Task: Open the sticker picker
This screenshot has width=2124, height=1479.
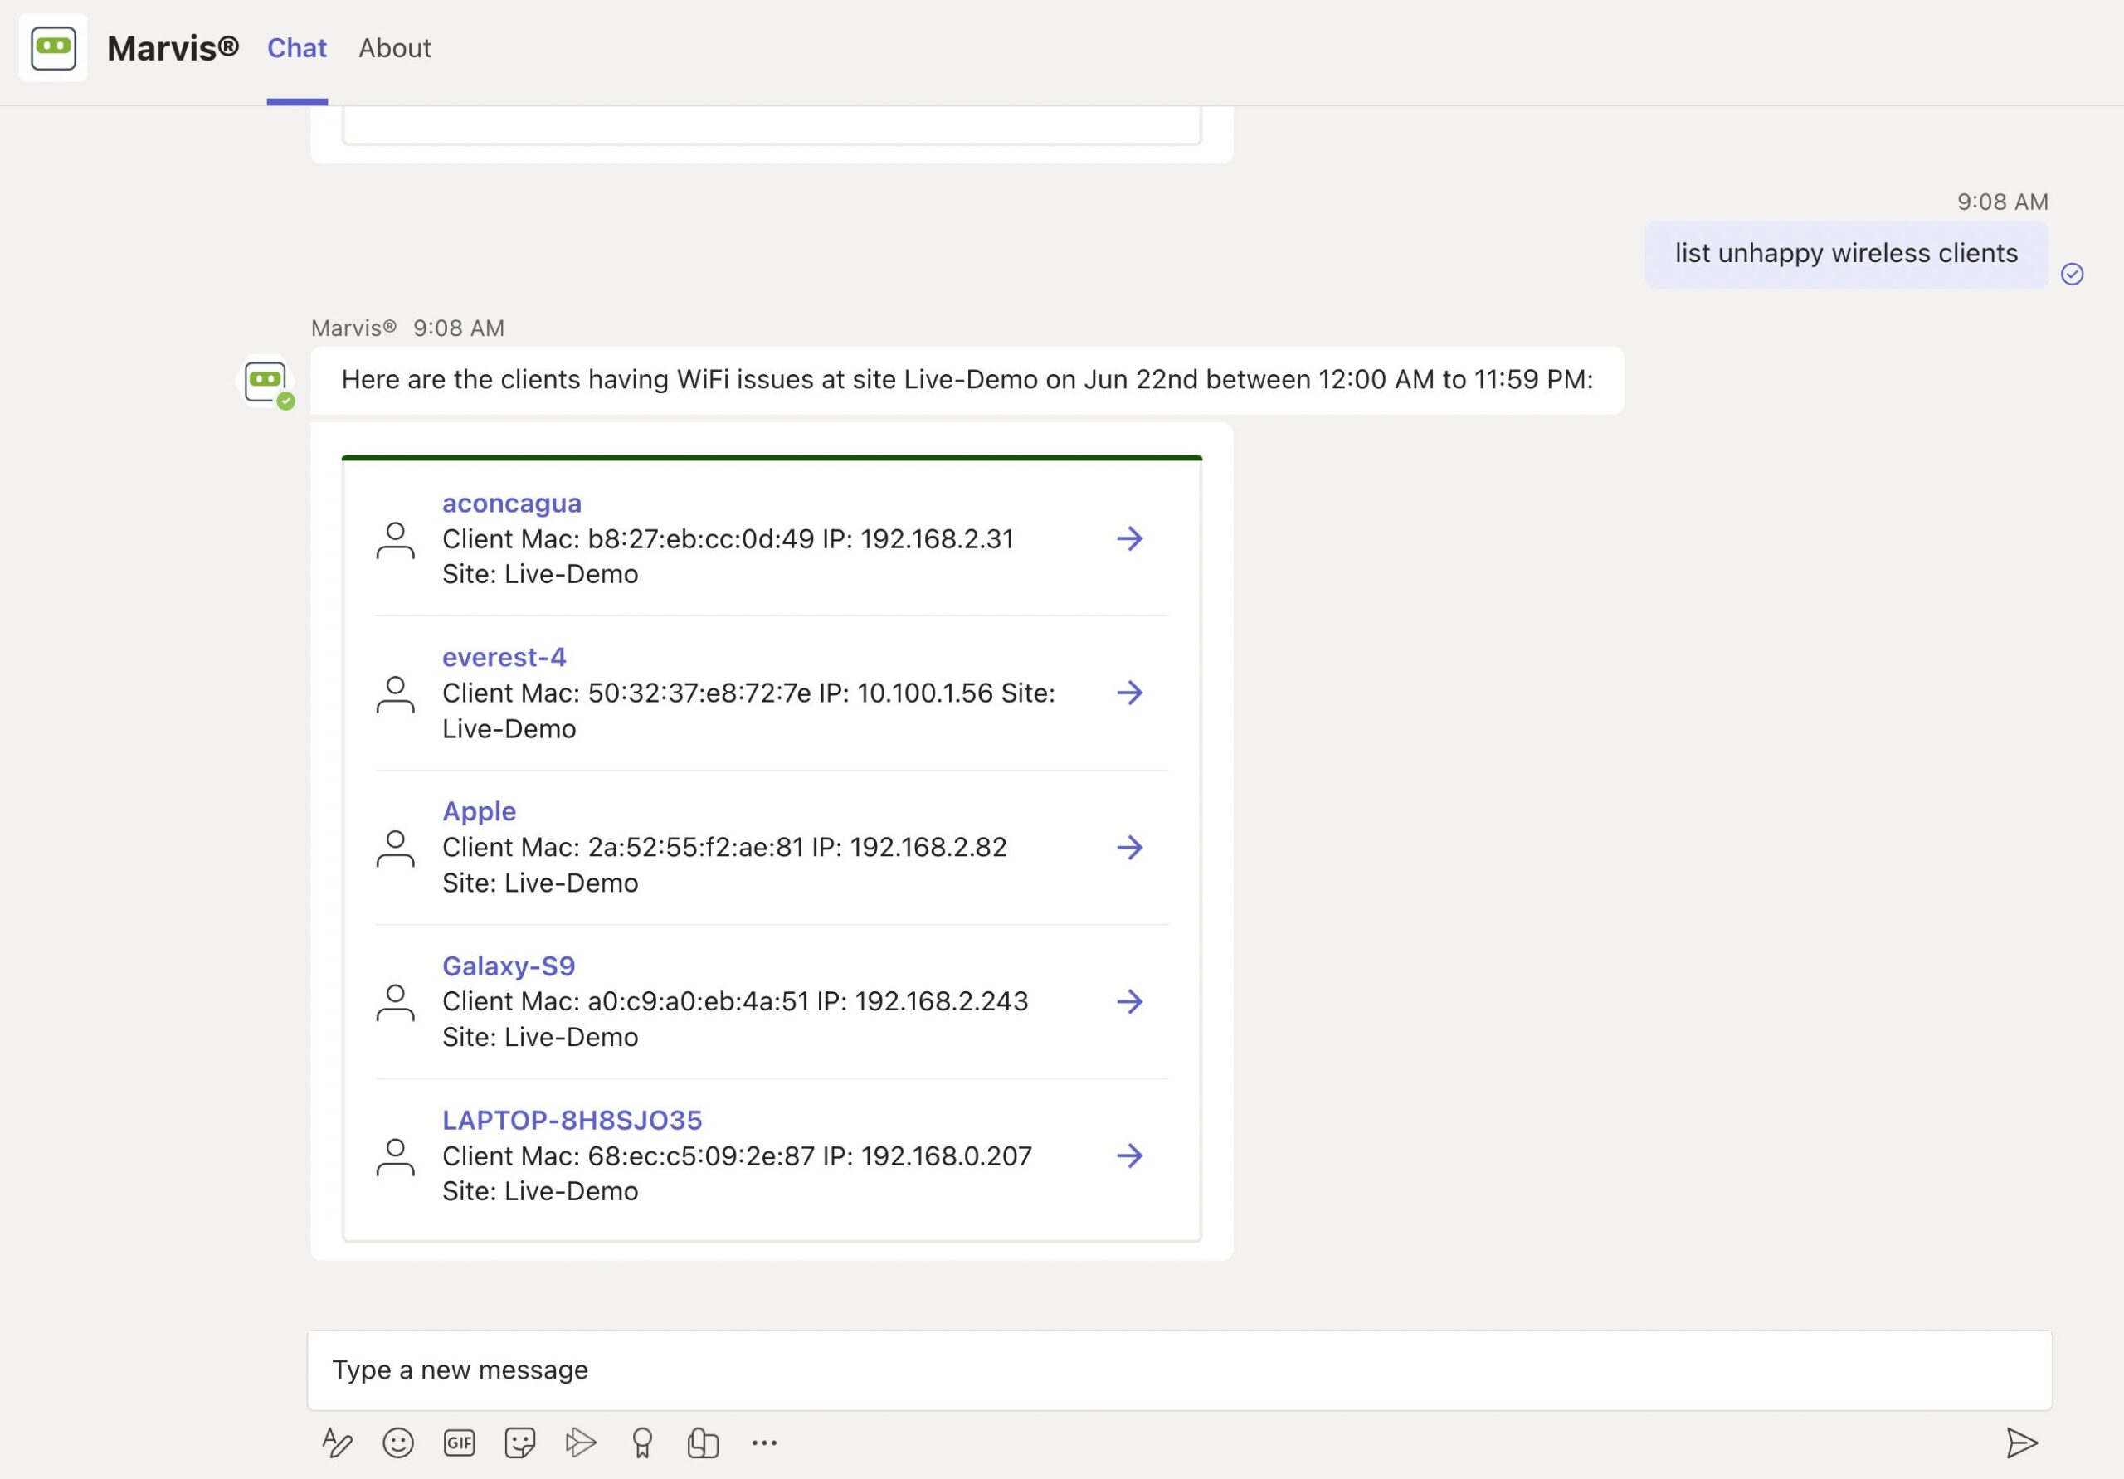Action: coord(520,1442)
